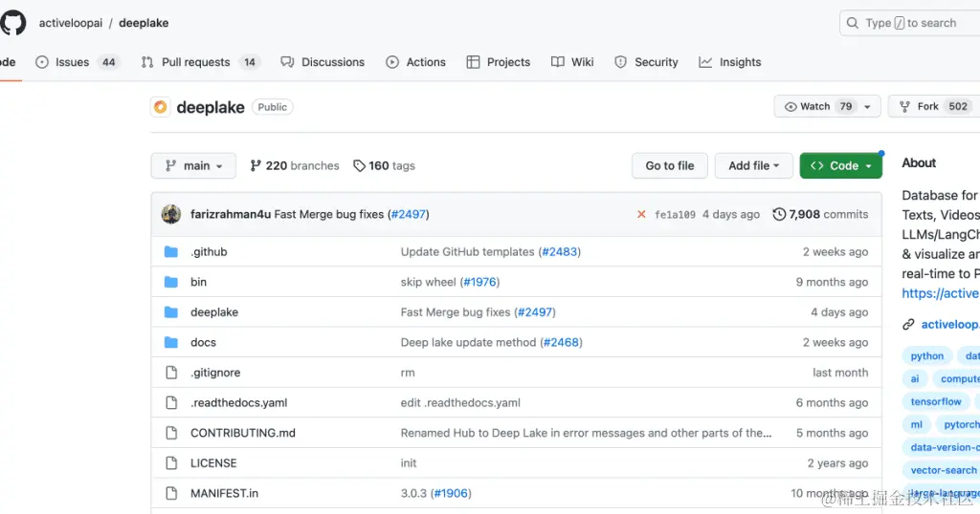Click the .github folder icon
980x514 pixels.
(x=171, y=251)
